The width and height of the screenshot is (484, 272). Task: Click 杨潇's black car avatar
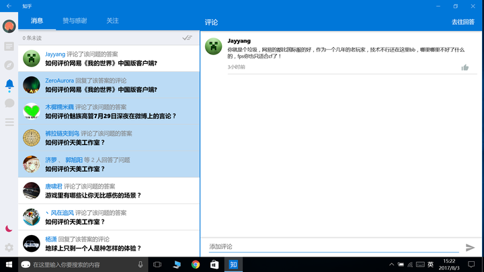click(x=32, y=244)
